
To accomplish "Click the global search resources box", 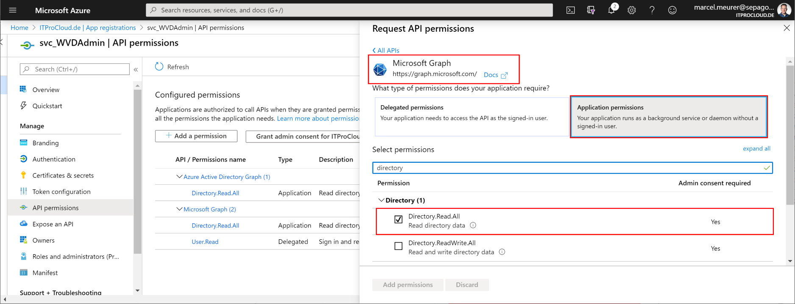I will tap(349, 10).
